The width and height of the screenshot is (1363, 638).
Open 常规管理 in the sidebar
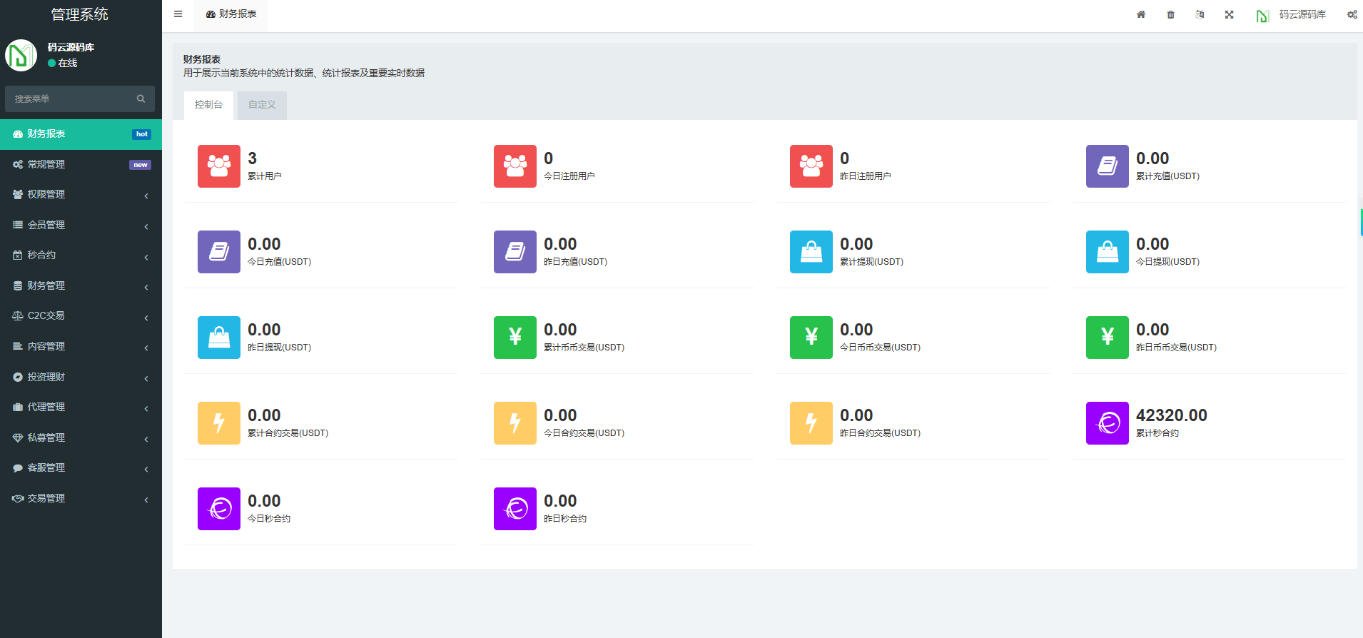pos(81,164)
